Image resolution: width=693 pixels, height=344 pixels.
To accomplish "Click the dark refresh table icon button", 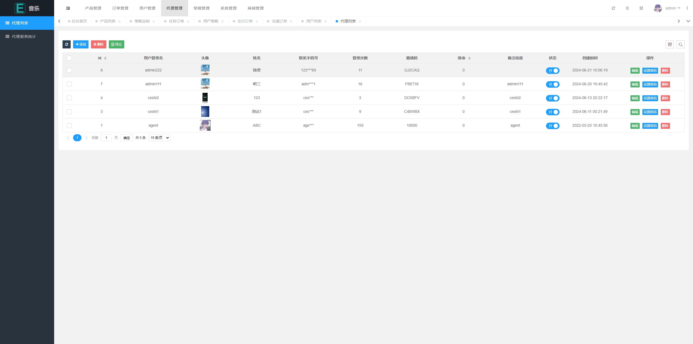I will coord(67,44).
